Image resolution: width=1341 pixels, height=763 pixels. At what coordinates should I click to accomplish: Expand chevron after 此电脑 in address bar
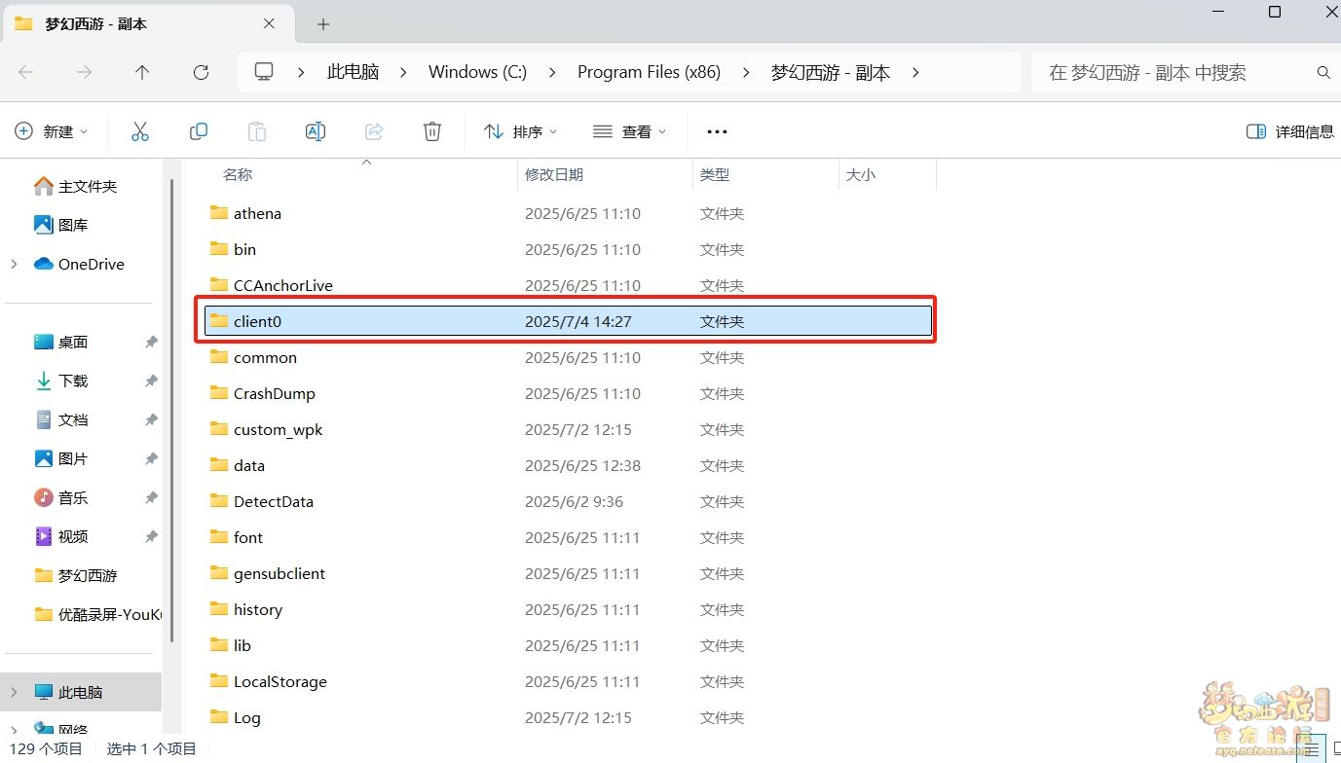click(x=403, y=72)
